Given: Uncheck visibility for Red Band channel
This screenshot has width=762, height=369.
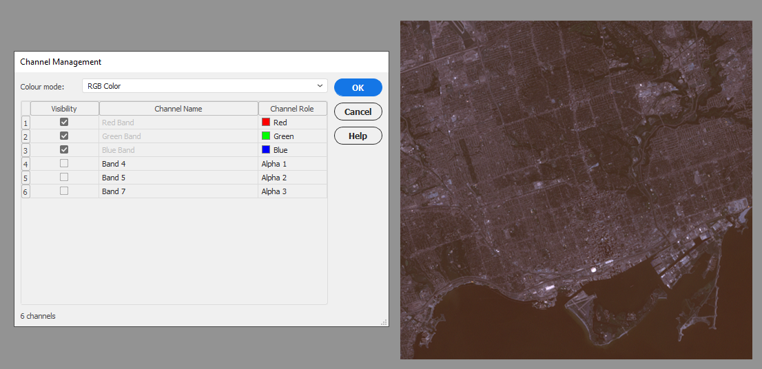Looking at the screenshot, I should coord(64,122).
